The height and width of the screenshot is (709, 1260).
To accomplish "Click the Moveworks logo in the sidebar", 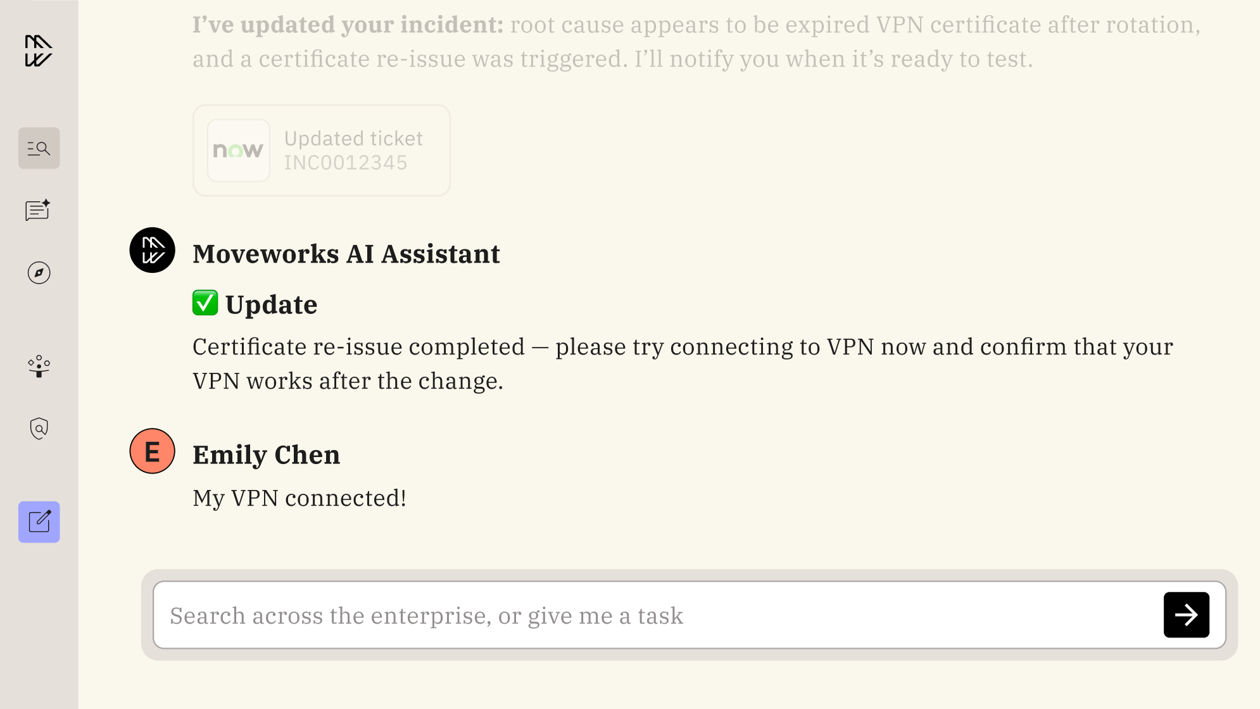I will click(39, 51).
